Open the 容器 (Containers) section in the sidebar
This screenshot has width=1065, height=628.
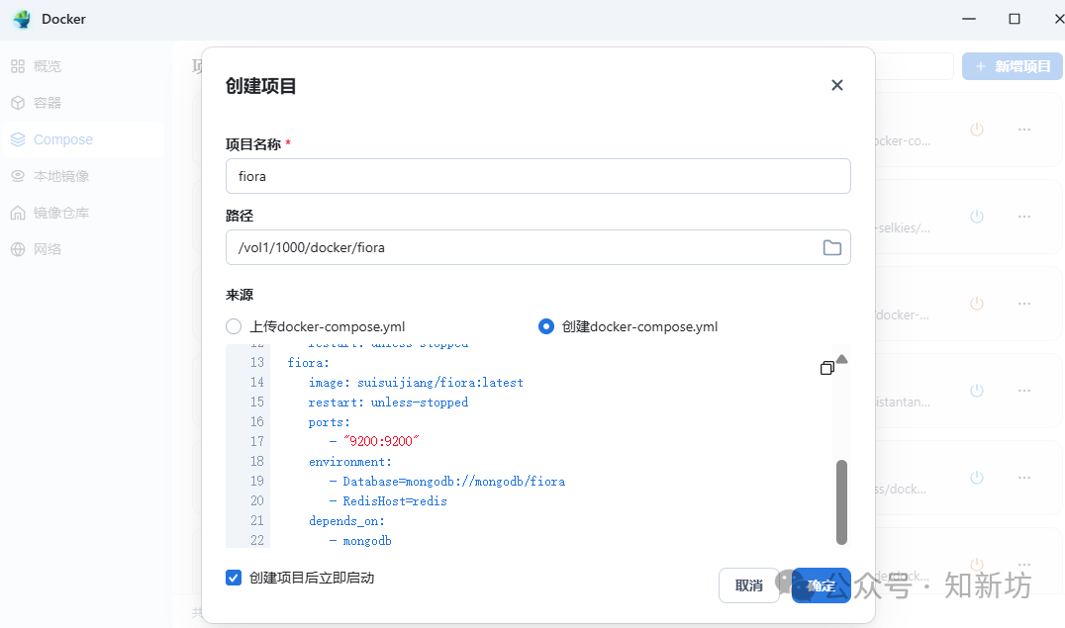pyautogui.click(x=47, y=102)
